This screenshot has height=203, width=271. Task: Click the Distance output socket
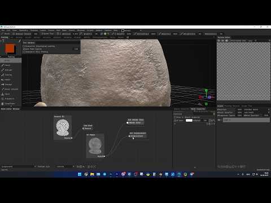click(x=72, y=138)
